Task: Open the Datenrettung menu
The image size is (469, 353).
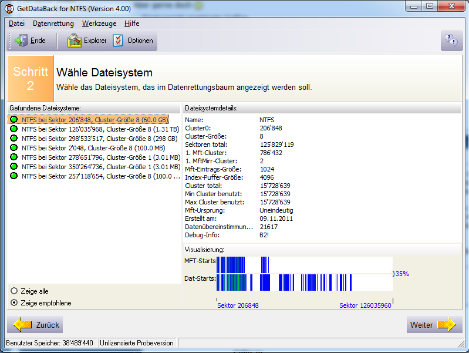Action: pos(53,23)
